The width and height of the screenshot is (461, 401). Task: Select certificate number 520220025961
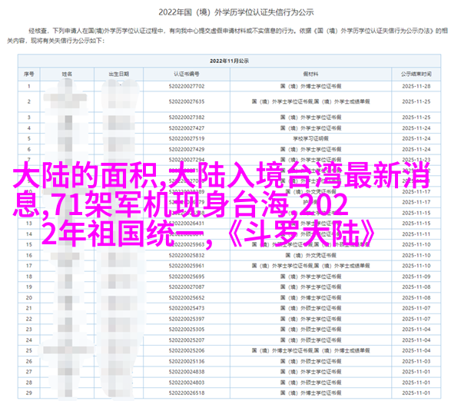pyautogui.click(x=187, y=266)
